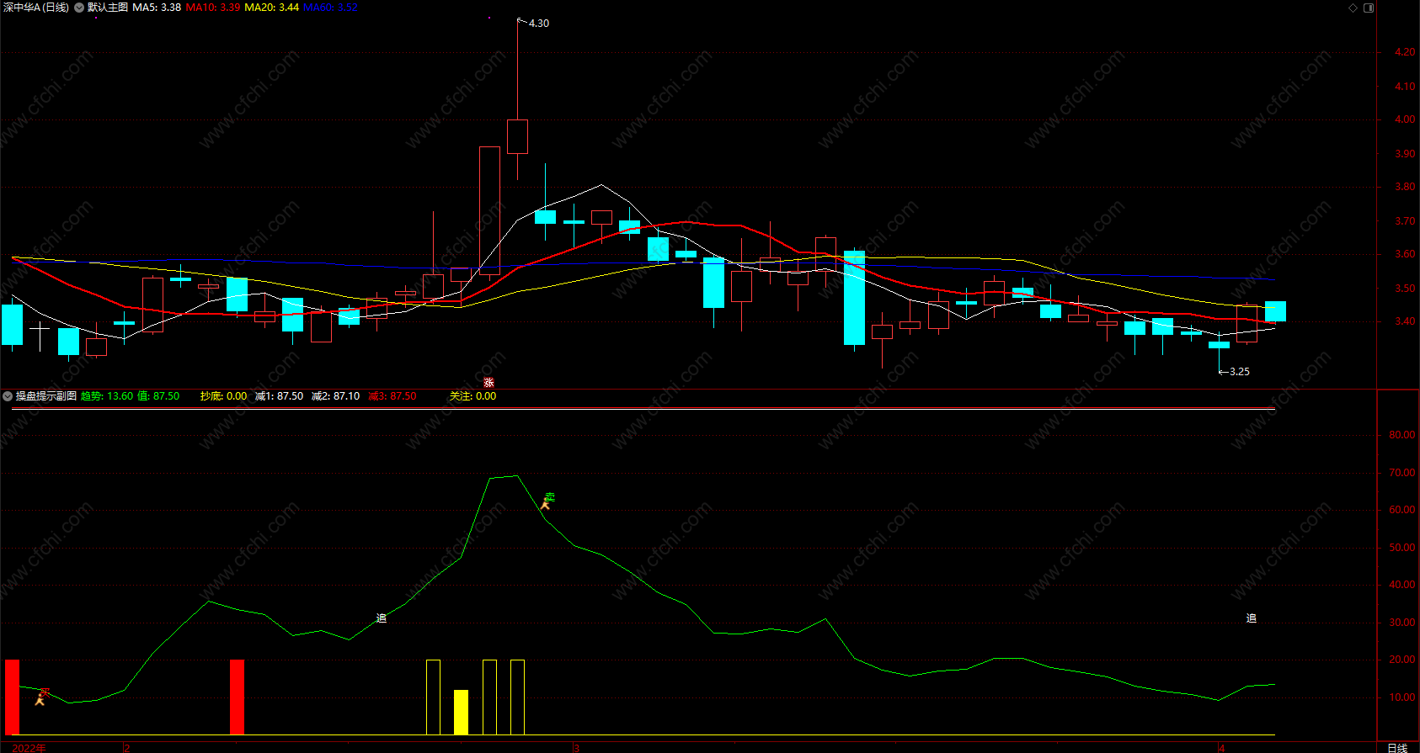Click the 追 marker in the middle of indicator
Screen dimensions: 1420x753
click(382, 618)
